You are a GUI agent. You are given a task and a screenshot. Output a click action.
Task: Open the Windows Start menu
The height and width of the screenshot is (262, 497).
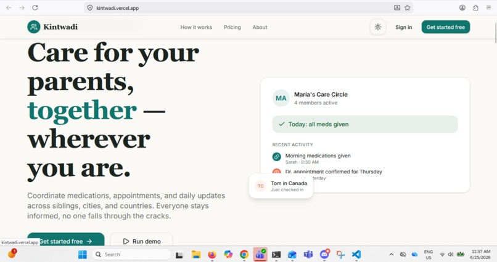pyautogui.click(x=83, y=255)
